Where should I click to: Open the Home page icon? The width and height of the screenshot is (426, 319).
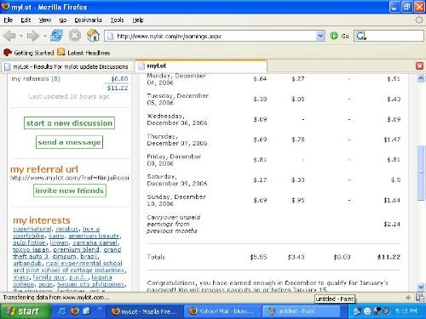pyautogui.click(x=93, y=36)
